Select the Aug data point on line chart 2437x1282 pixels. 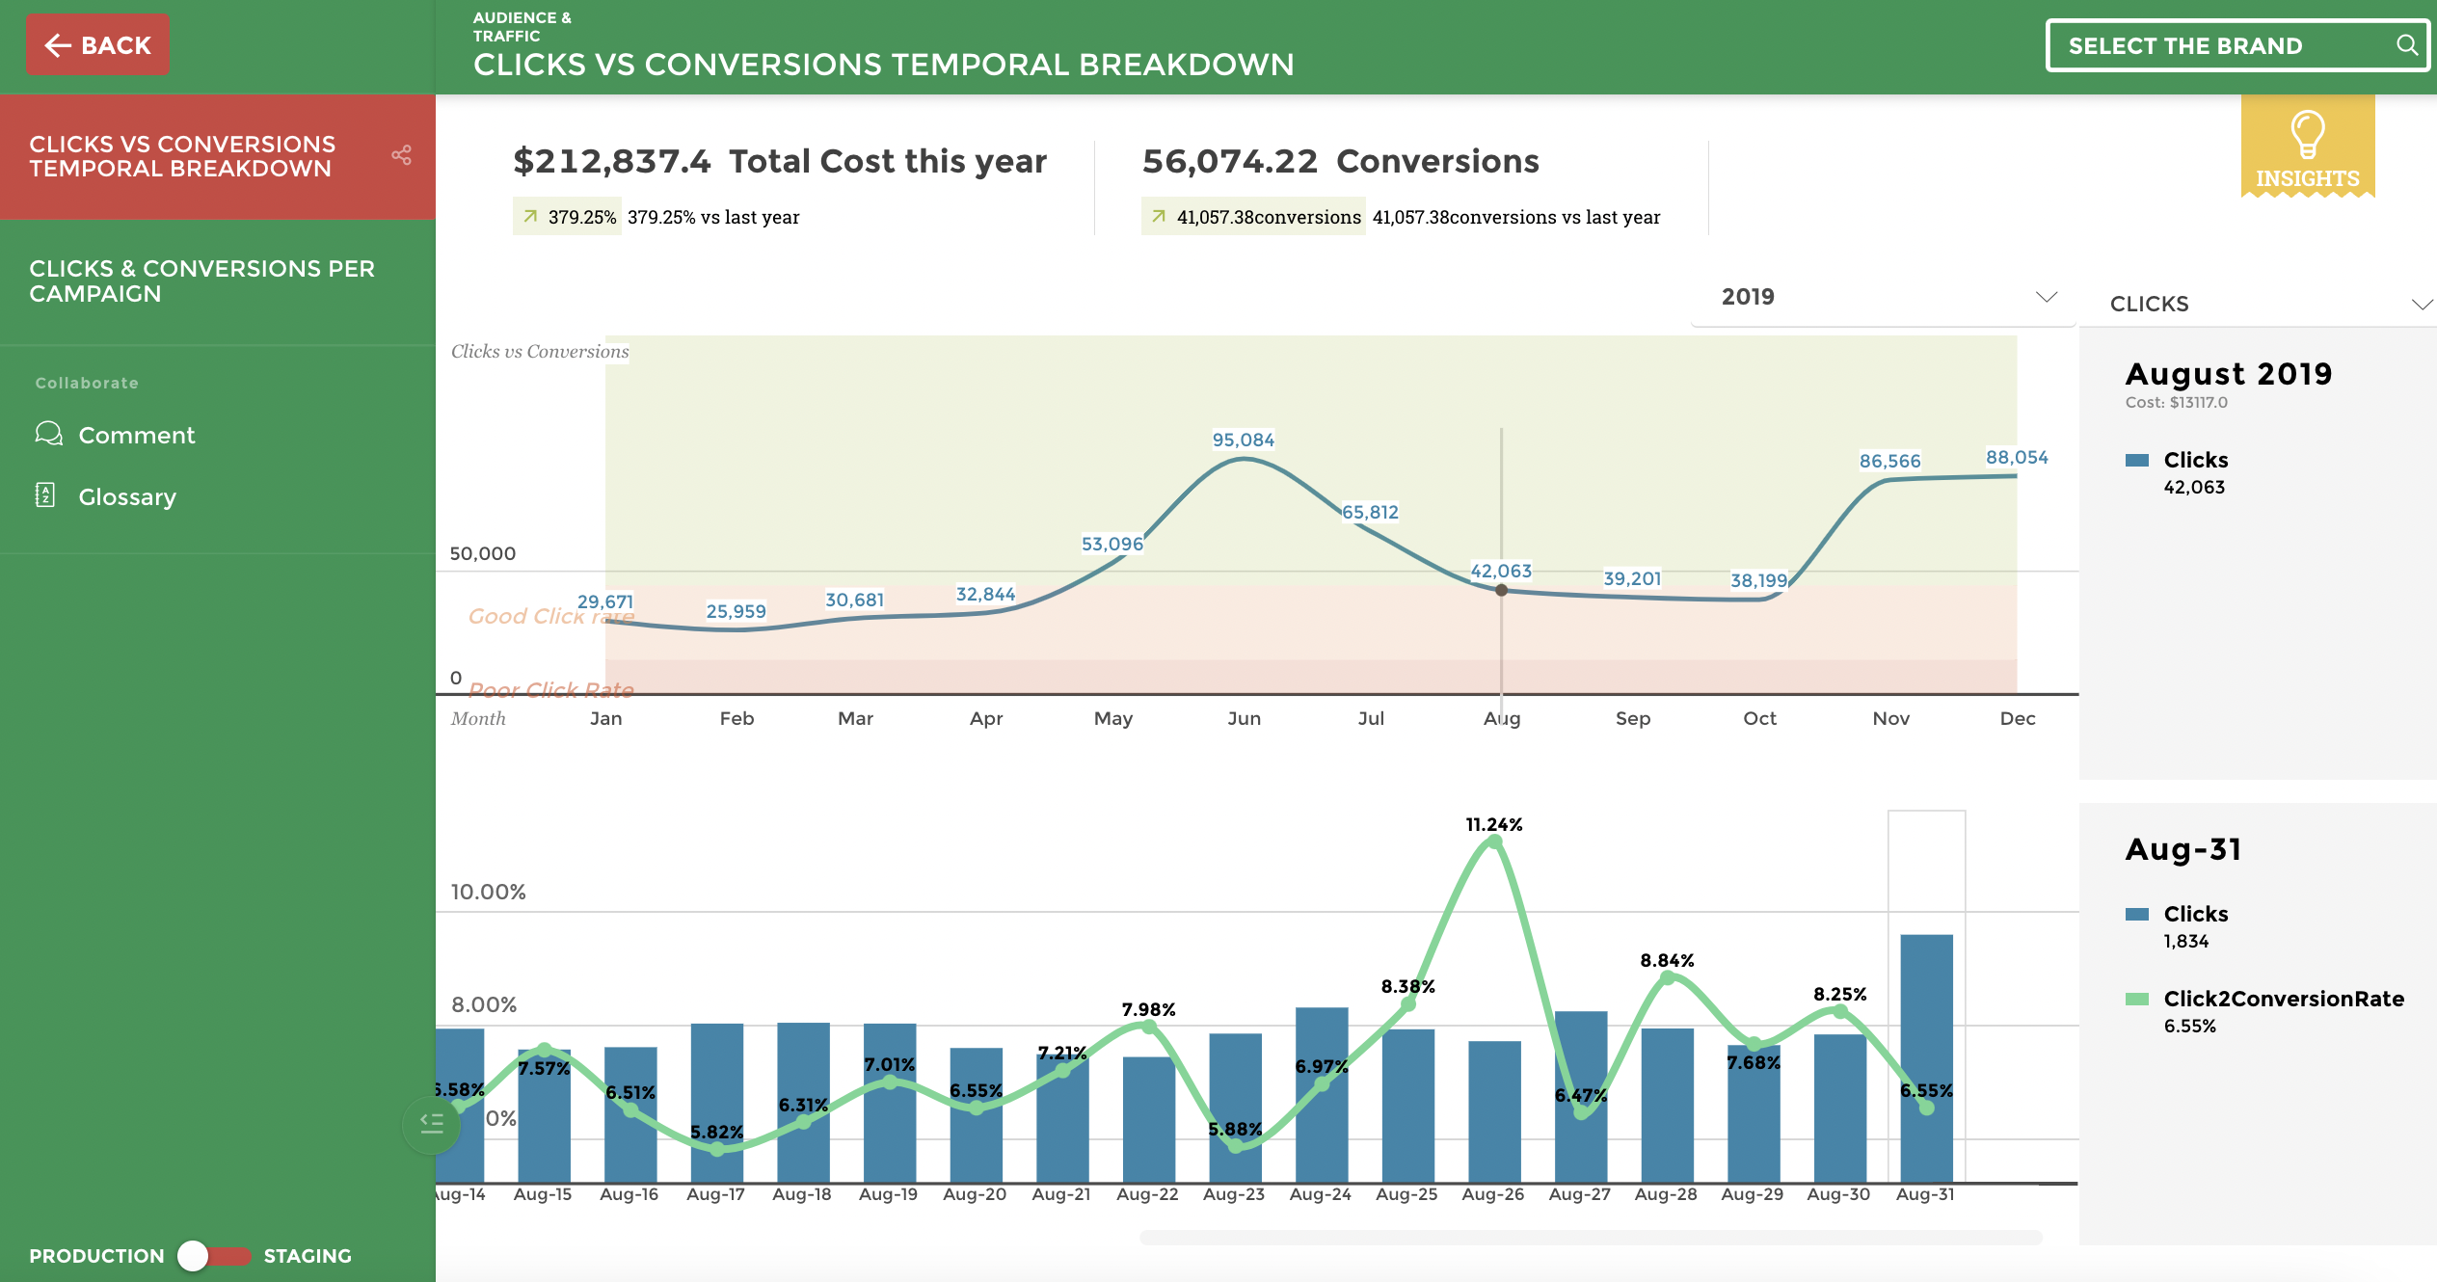click(x=1501, y=590)
